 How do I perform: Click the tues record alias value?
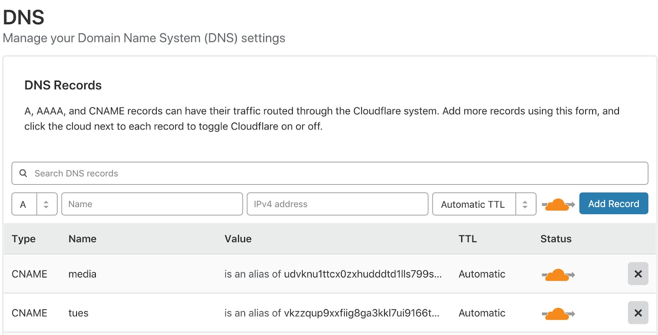[332, 313]
